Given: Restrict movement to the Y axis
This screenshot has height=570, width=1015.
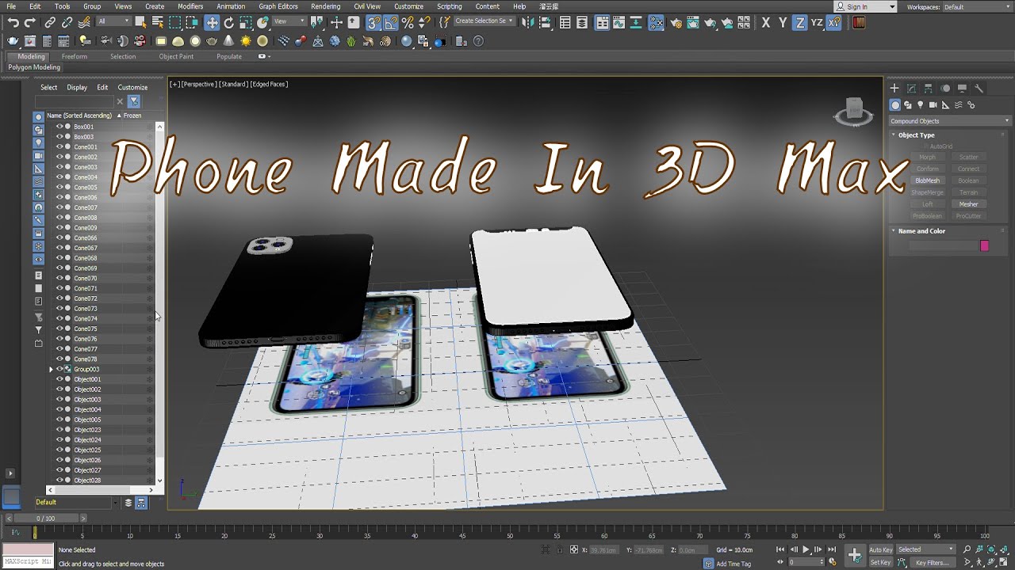Looking at the screenshot, I should (x=783, y=23).
